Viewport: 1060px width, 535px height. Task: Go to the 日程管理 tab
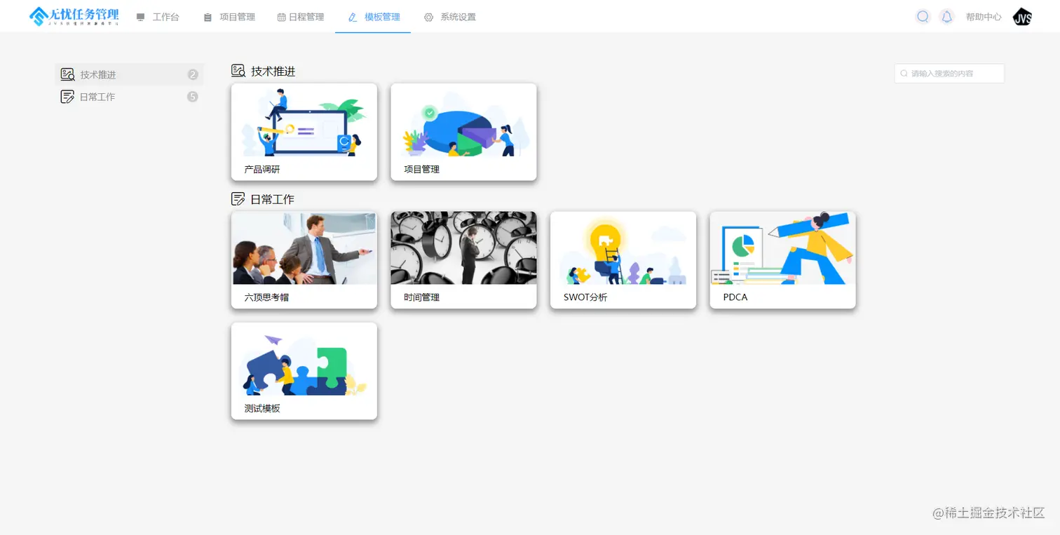tap(301, 17)
